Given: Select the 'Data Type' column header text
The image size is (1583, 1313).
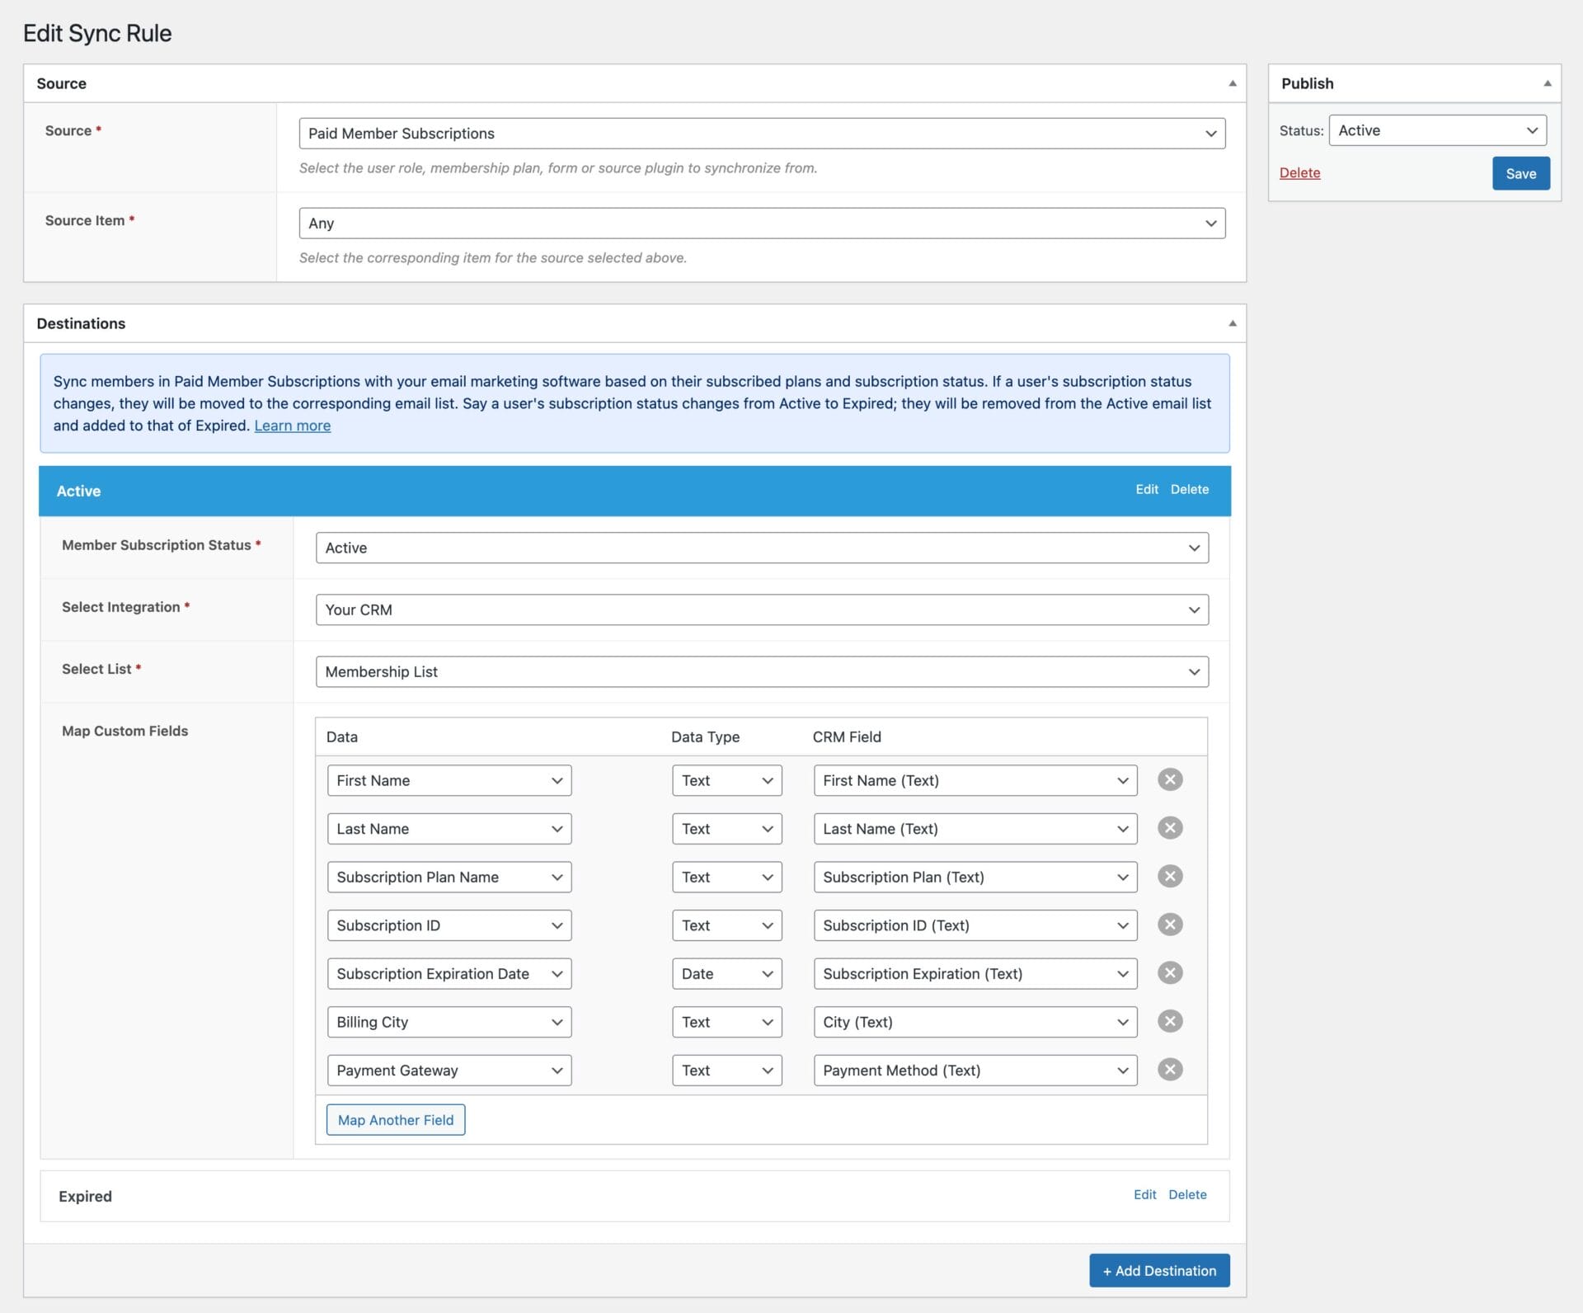Looking at the screenshot, I should click(x=705, y=737).
